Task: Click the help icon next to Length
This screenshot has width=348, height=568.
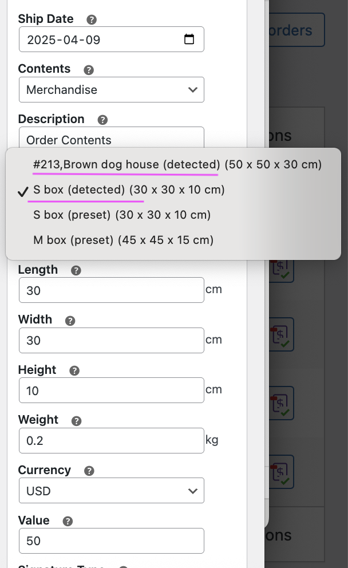Action: (76, 271)
